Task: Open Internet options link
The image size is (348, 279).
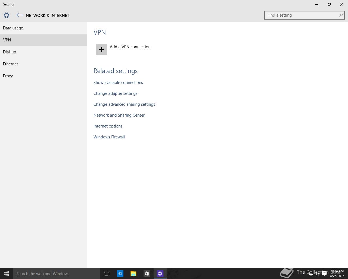Action: (108, 126)
